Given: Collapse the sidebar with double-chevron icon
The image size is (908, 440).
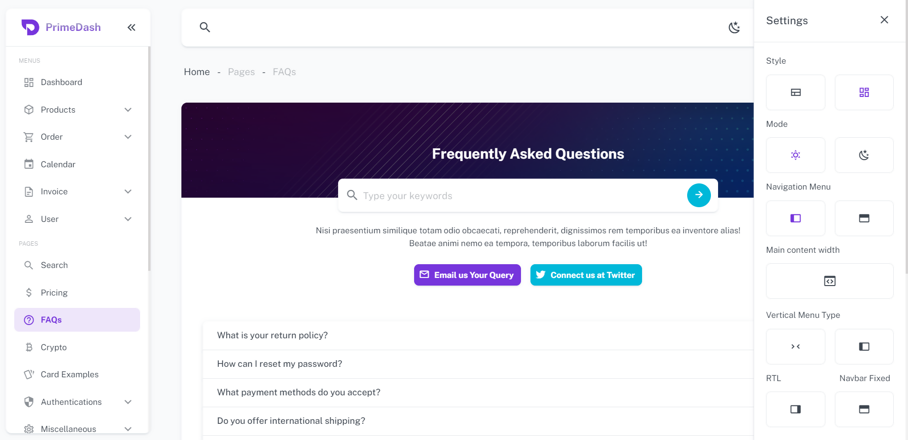Looking at the screenshot, I should click(132, 28).
